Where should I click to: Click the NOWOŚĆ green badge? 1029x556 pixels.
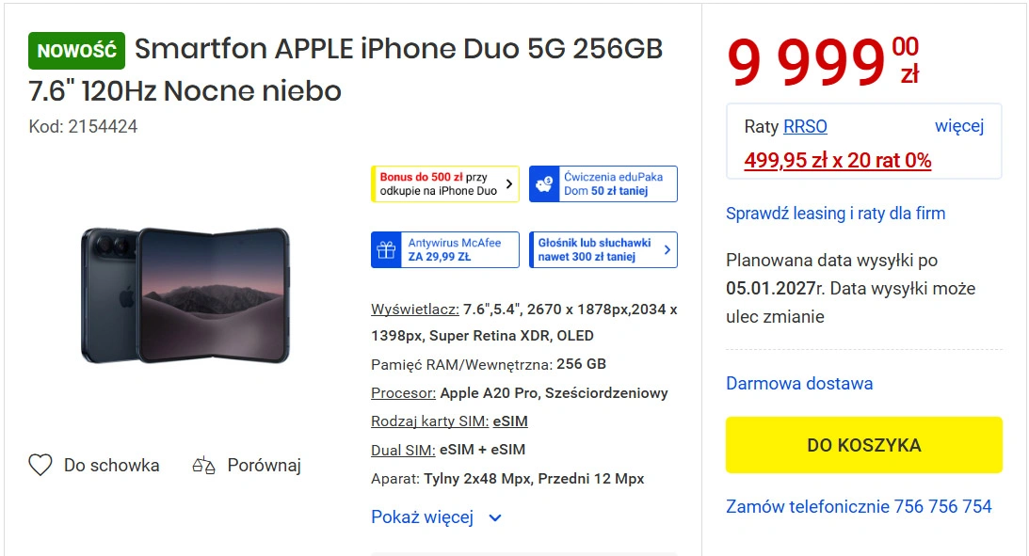(x=77, y=51)
